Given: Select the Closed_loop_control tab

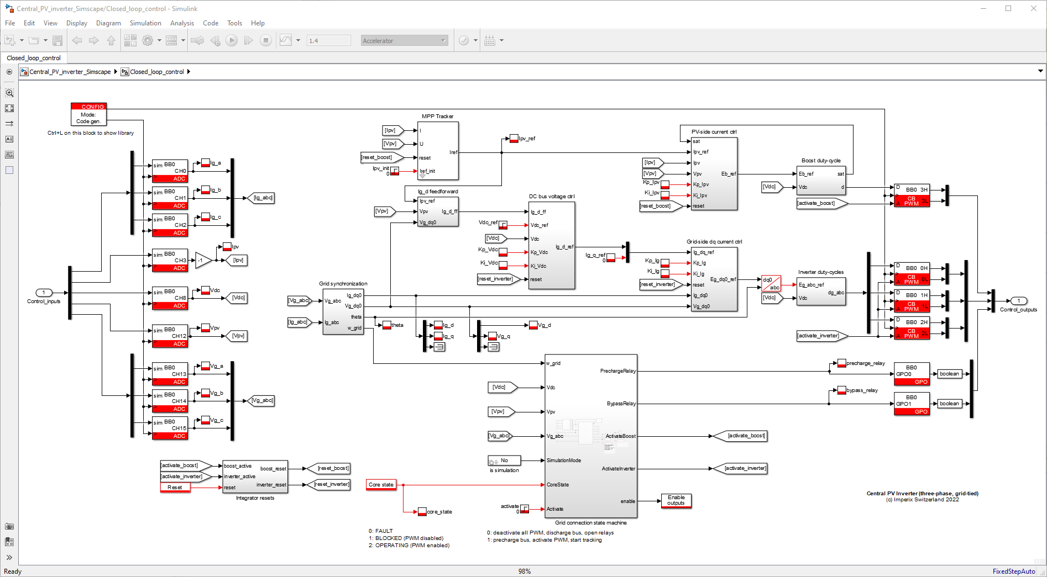Looking at the screenshot, I should click(x=34, y=58).
